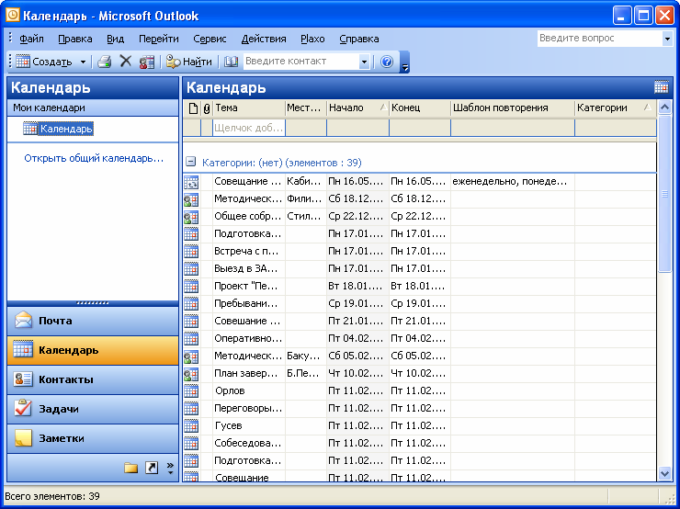Viewport: 680px width, 509px height.
Task: Select the Выезд в ЗА... appointment
Action: tap(419, 269)
